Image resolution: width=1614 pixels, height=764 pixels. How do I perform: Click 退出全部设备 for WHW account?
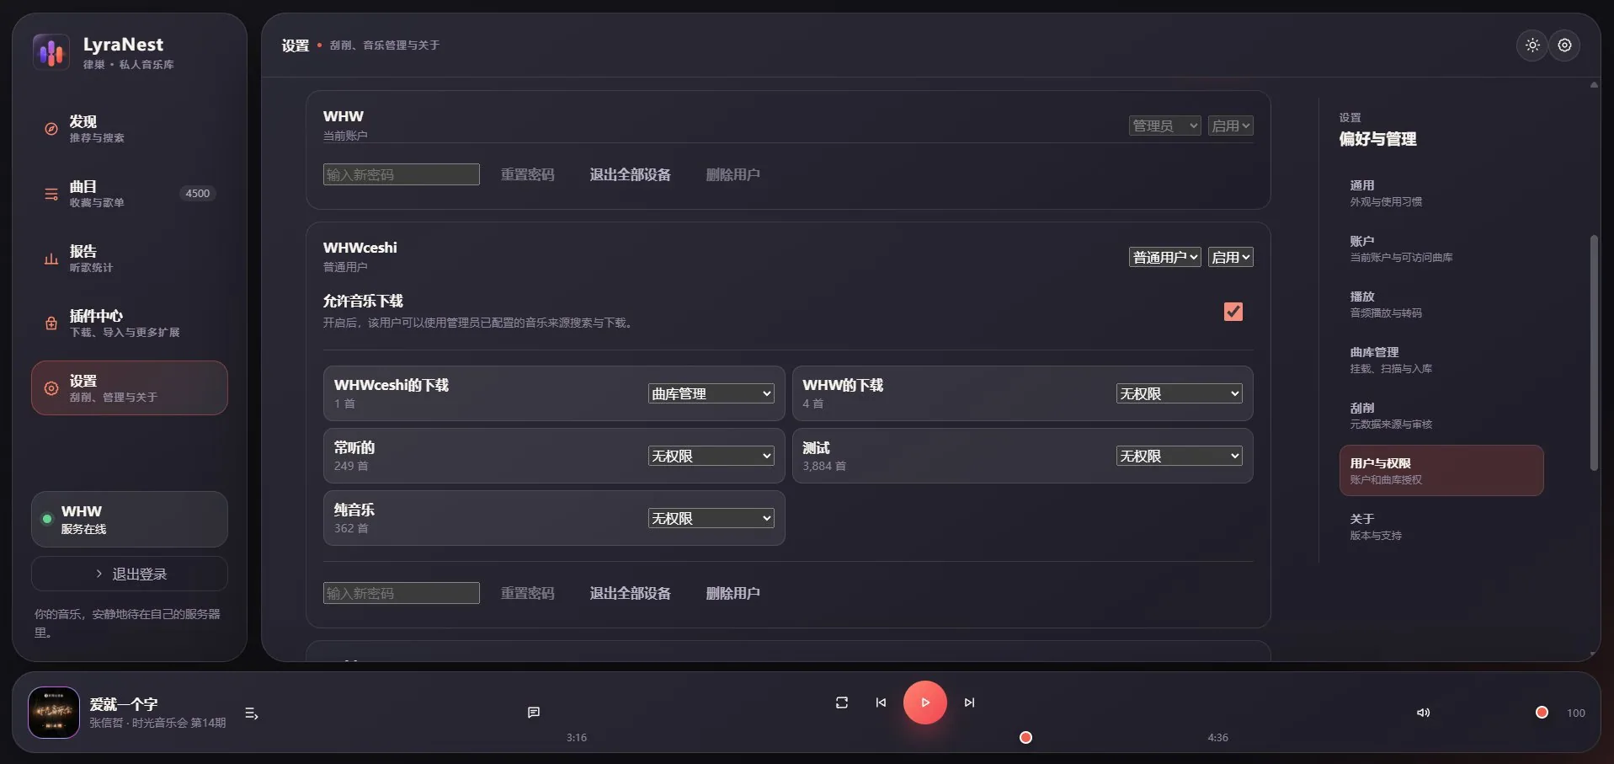pos(630,174)
